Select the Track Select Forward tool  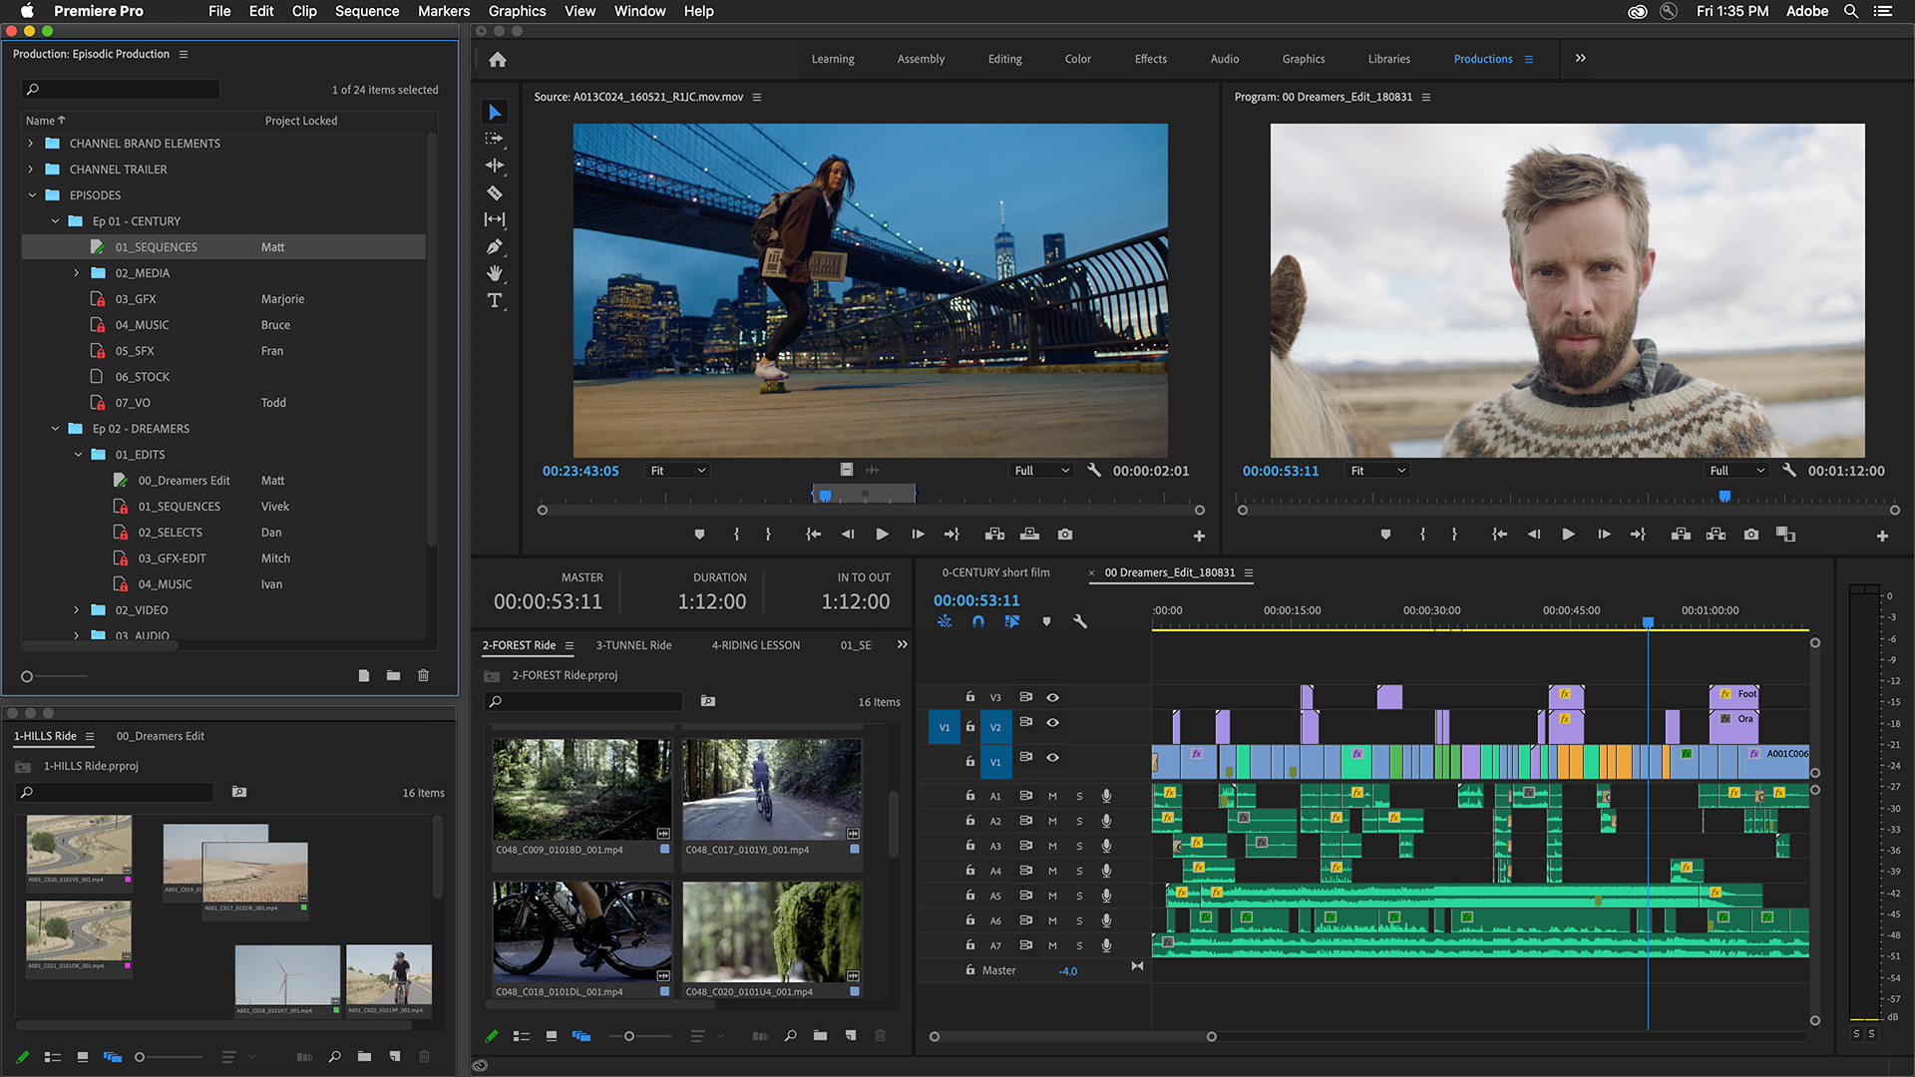(496, 138)
